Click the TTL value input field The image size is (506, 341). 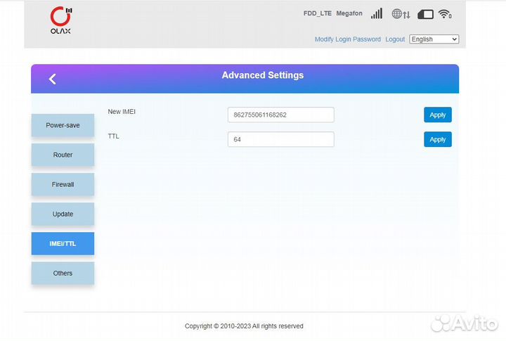[x=280, y=139]
